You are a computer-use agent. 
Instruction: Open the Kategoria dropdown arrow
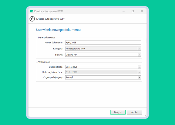click(x=139, y=49)
